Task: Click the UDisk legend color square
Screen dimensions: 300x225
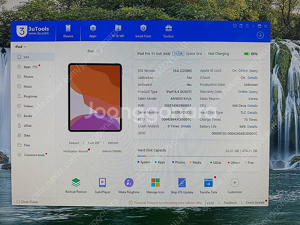Action: pyautogui.click(x=211, y=162)
